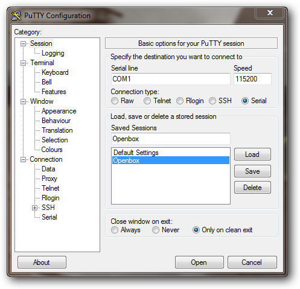Click the Open button
The width and height of the screenshot is (300, 289).
click(x=199, y=262)
